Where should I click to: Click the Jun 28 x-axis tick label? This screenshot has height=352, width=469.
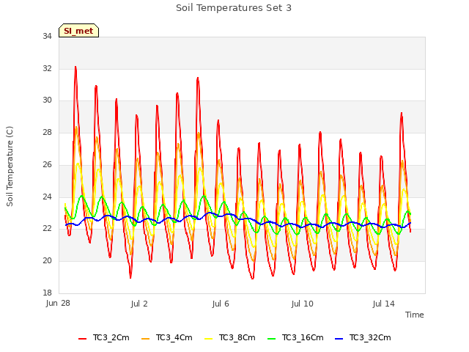[58, 304]
